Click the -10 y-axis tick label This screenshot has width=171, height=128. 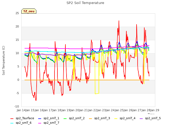(x=17, y=107)
